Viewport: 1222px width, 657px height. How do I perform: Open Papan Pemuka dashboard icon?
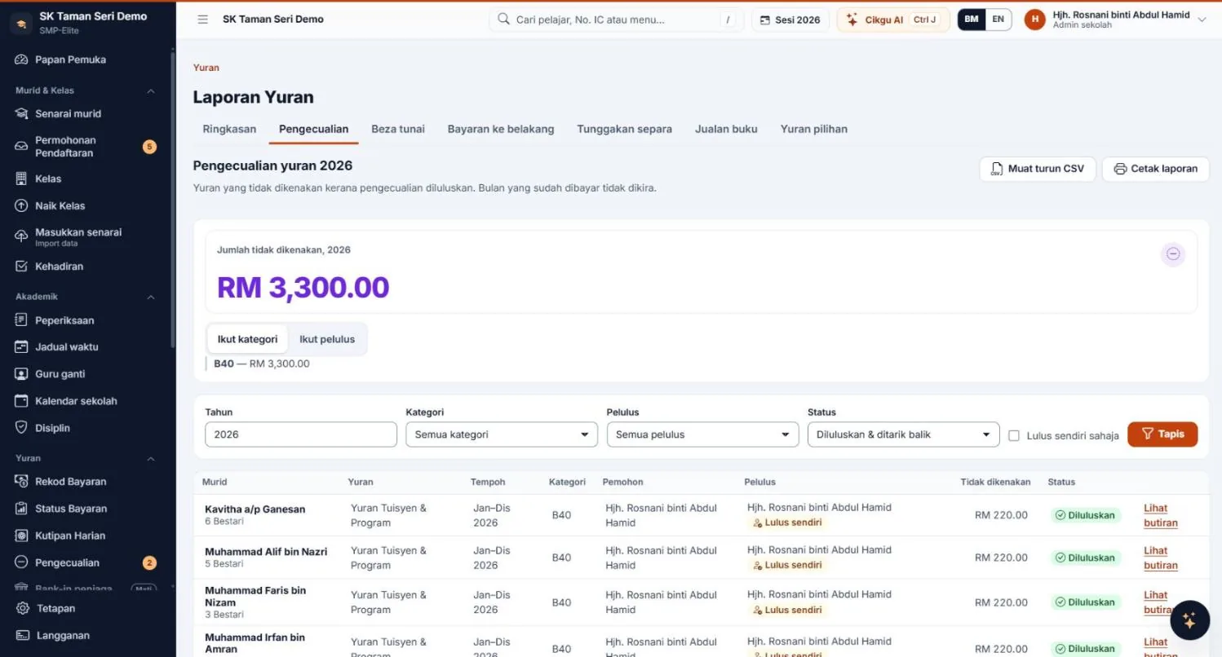22,60
